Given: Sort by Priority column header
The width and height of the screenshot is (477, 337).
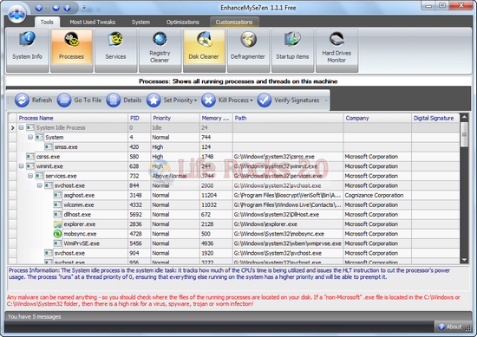Looking at the screenshot, I should pyautogui.click(x=175, y=118).
